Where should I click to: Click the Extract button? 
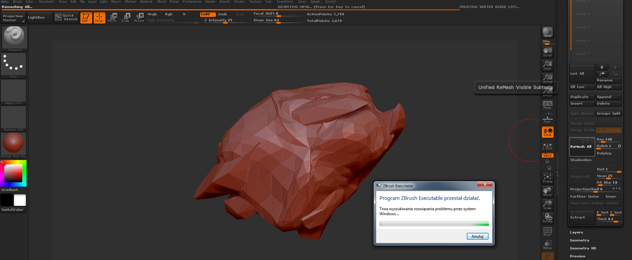(582, 217)
